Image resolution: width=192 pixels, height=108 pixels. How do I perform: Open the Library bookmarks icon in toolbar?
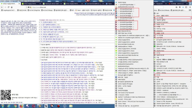pos(176,7)
